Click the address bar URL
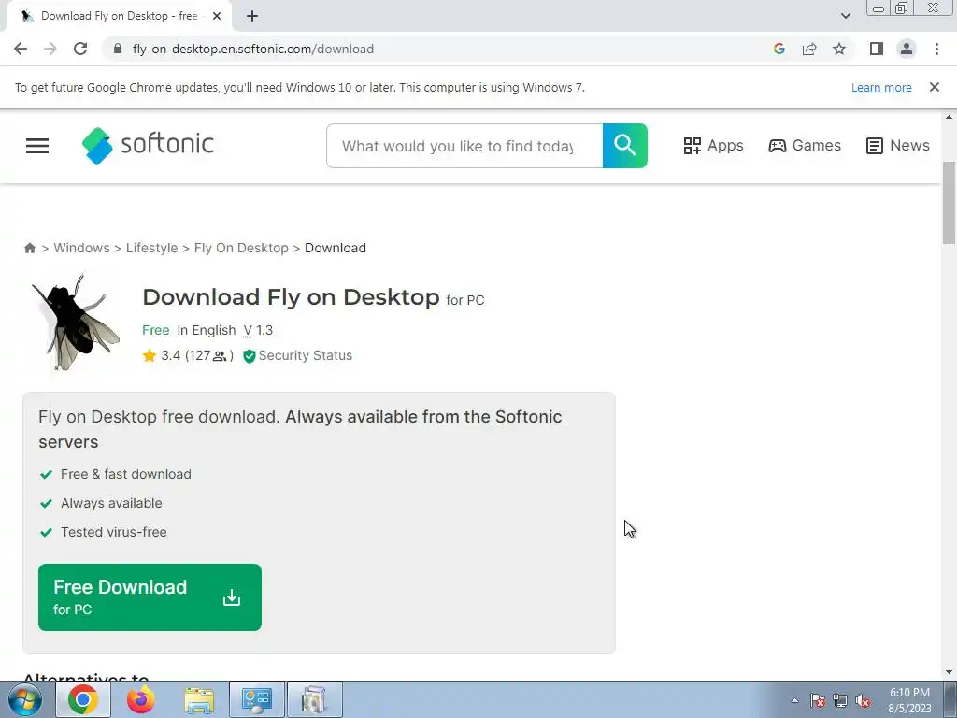Screen dimensions: 957x718 click(252, 49)
